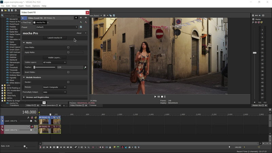Click the Remove plug-in fx icon
The width and height of the screenshot is (272, 153).
(x=86, y=22)
